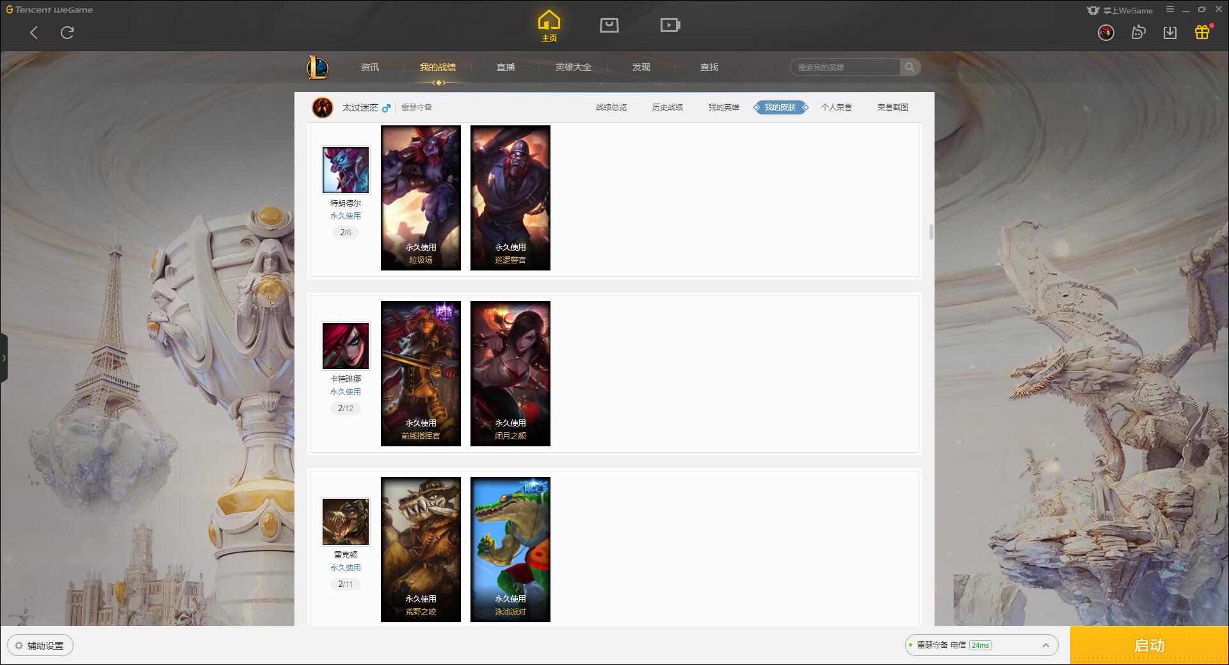Open the 荒野之咬 skin card

421,549
